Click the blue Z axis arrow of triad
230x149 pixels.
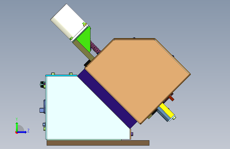pyautogui.click(x=22, y=132)
